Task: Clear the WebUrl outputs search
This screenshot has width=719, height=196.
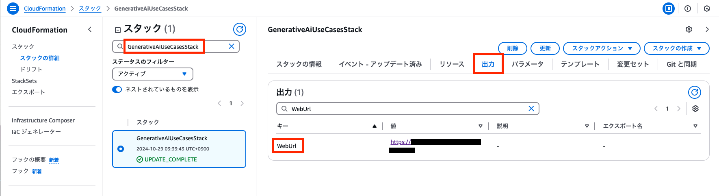Action: tap(531, 109)
